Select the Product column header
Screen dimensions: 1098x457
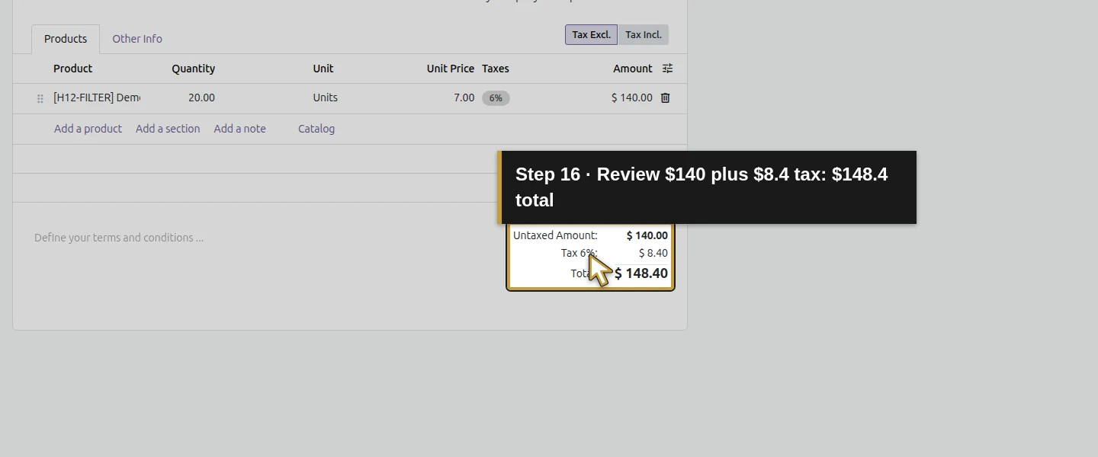point(72,69)
